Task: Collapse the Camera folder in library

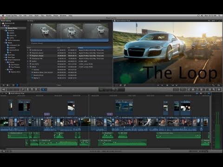Action: click(x=5, y=31)
